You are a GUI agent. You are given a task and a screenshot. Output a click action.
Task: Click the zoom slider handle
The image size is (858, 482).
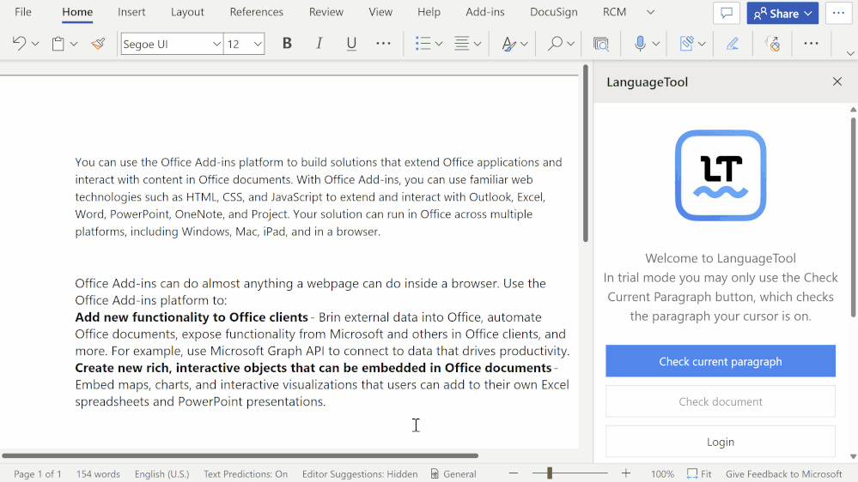point(550,473)
